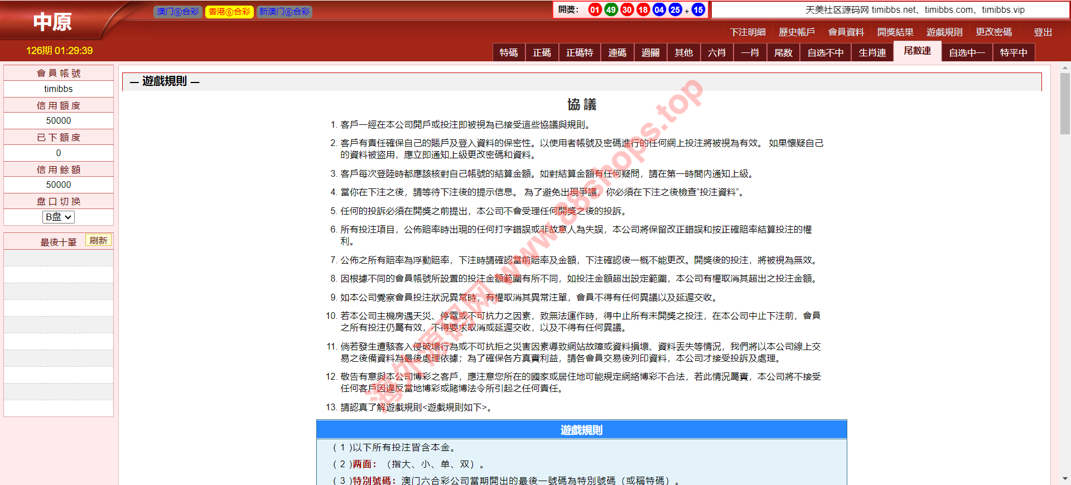Select the 六肖 betting tab
This screenshot has height=485, width=1071.
coord(717,52)
